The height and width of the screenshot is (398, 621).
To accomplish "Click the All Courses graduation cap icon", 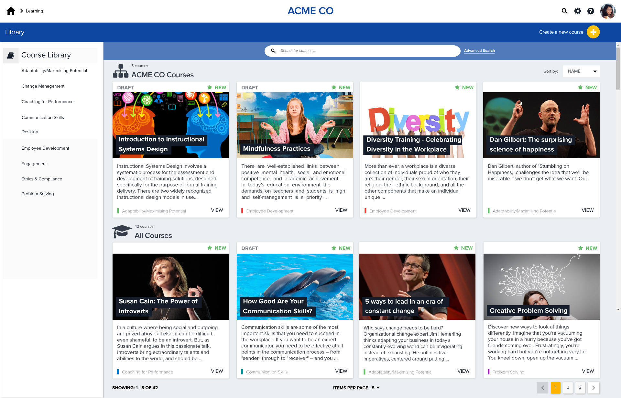I will point(122,231).
